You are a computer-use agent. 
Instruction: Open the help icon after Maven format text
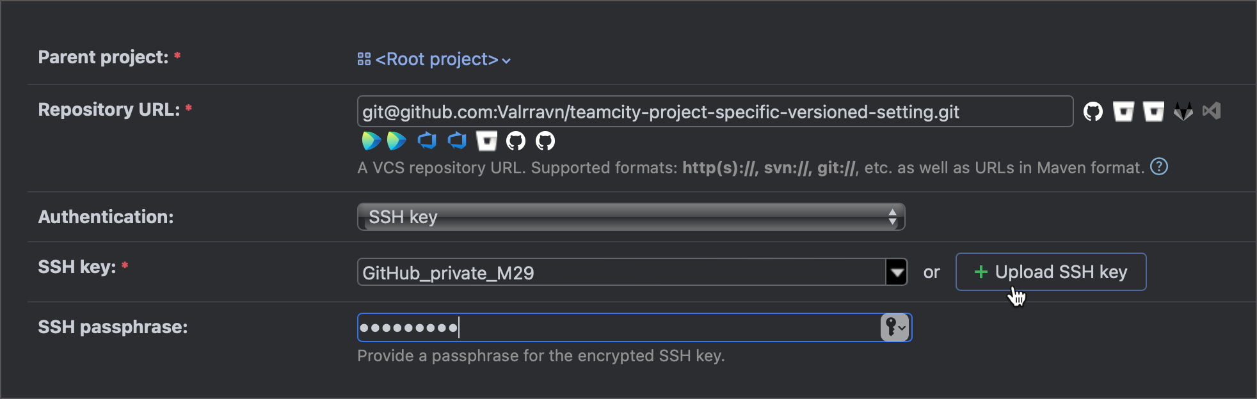point(1159,167)
